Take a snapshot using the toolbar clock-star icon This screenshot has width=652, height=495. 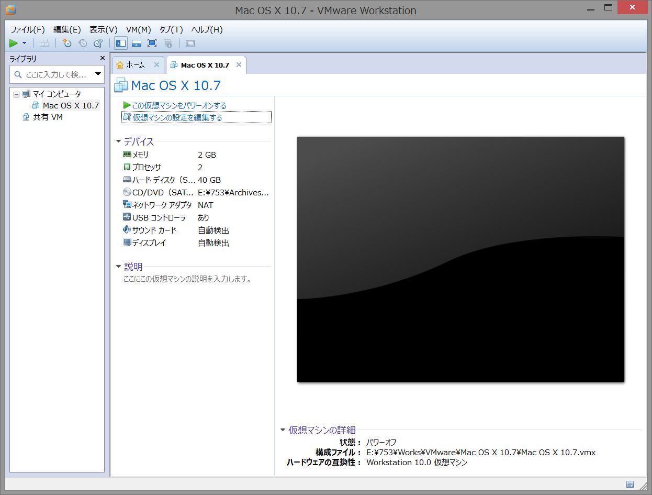coord(66,43)
